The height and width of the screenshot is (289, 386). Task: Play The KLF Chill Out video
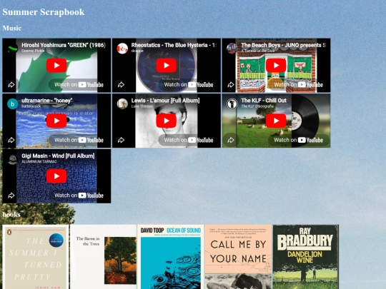tap(276, 121)
